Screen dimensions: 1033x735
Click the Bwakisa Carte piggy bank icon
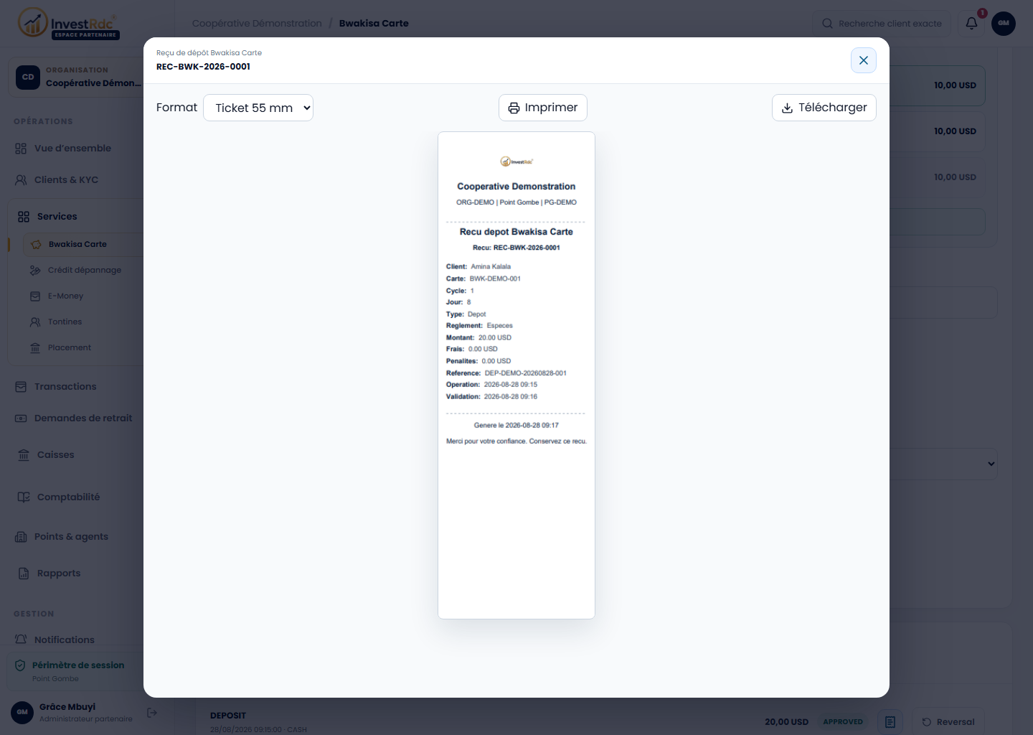(x=36, y=244)
